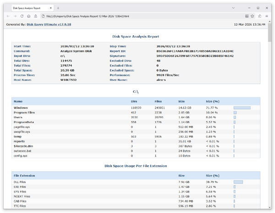Click the DLL Files extension row
The height and width of the screenshot is (213, 275).
20,182
